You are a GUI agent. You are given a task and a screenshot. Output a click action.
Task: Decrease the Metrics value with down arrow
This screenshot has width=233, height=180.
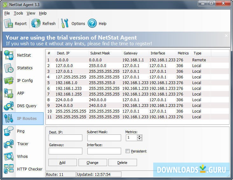coord(139,139)
